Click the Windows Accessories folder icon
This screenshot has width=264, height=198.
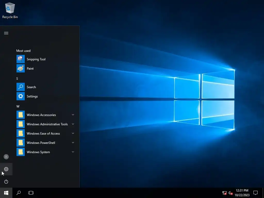click(x=21, y=115)
